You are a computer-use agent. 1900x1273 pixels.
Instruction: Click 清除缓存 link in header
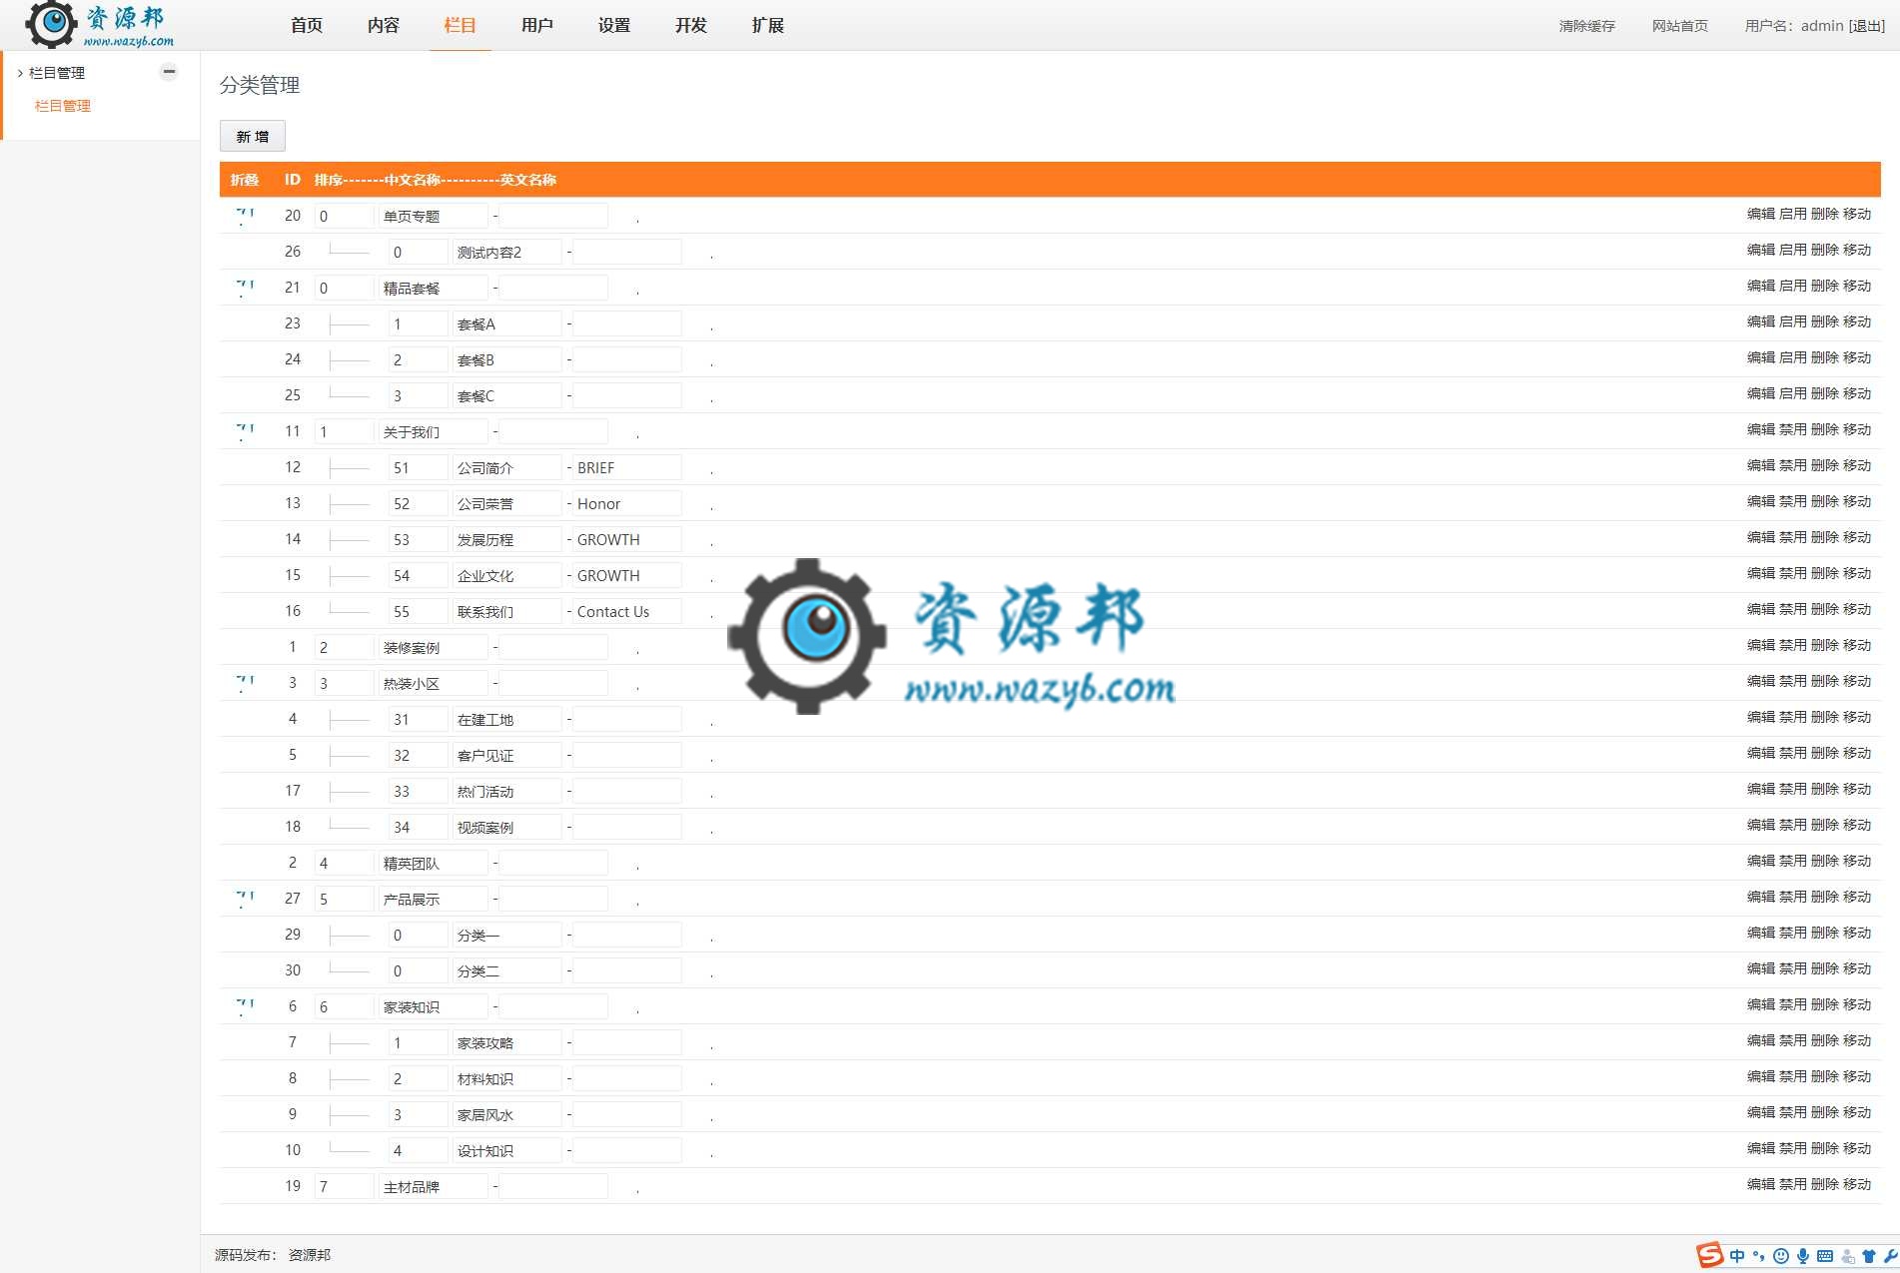click(x=1586, y=26)
